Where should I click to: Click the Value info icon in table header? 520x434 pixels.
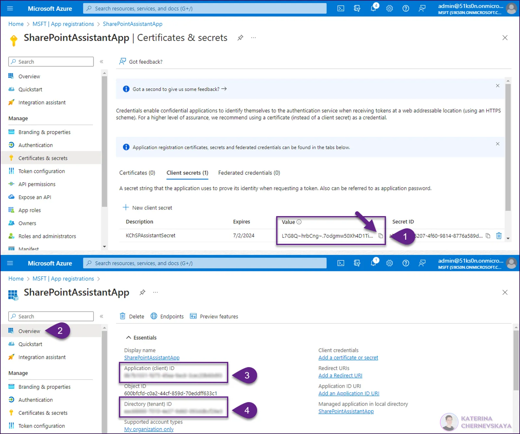(299, 222)
